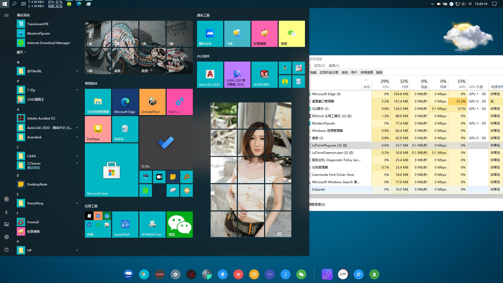Launch the Microsoft To Do tile
503x283 pixels.
tap(166, 143)
